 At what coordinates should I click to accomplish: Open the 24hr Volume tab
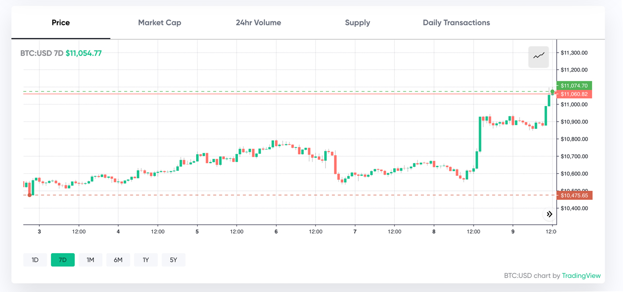click(x=258, y=23)
